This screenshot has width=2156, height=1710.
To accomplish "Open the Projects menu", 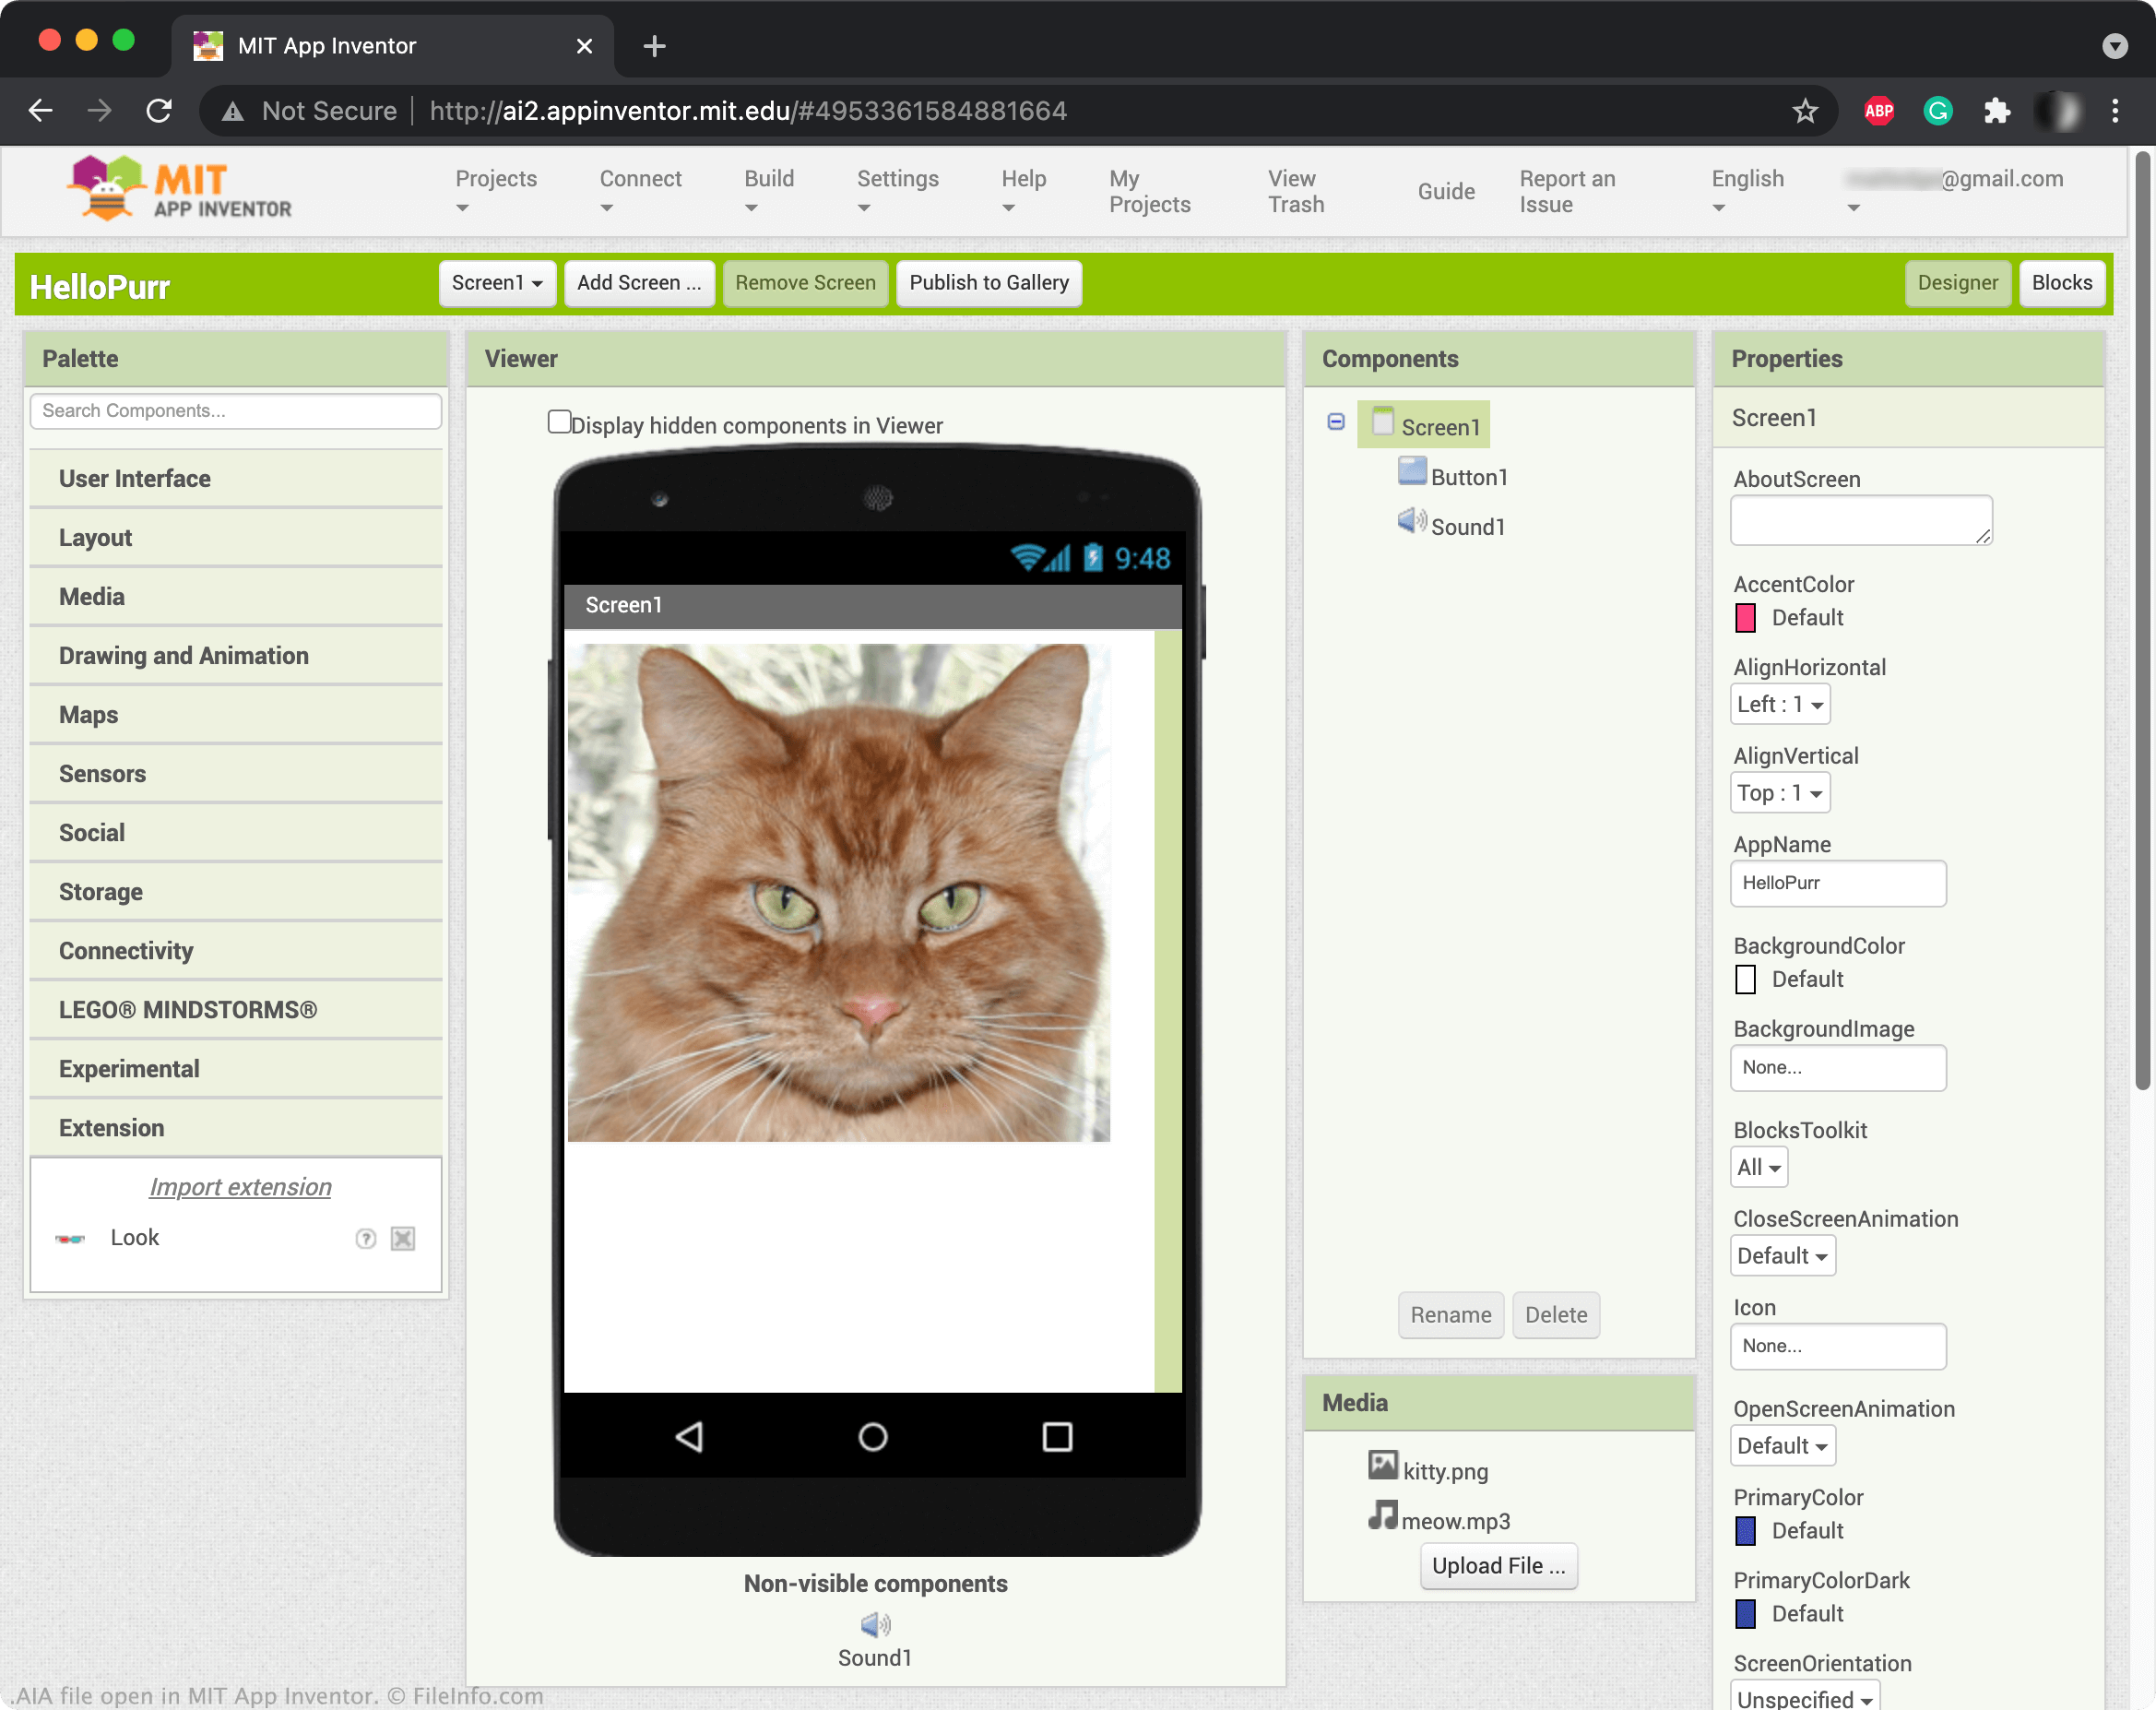I will [x=497, y=189].
